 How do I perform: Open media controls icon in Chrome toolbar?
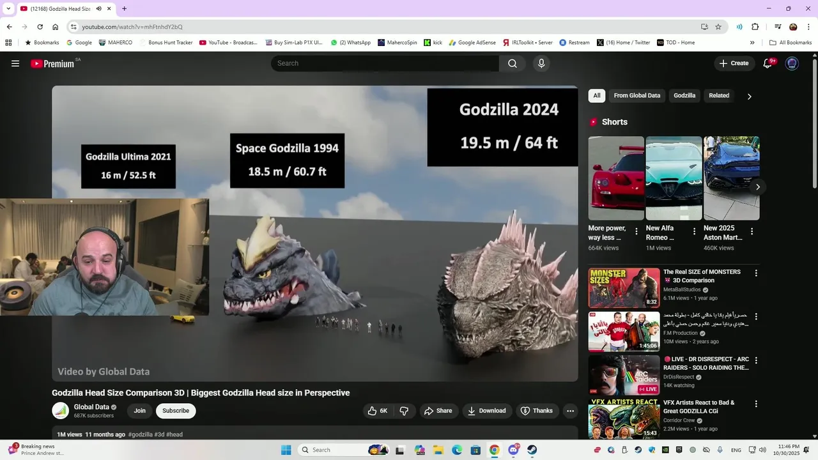(x=778, y=27)
